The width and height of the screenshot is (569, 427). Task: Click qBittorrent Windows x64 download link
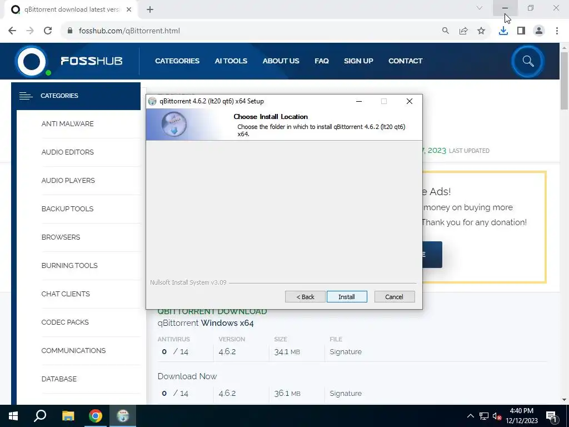coord(206,323)
